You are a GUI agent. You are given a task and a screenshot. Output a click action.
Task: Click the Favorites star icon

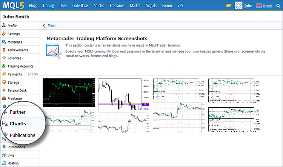coord(4,58)
